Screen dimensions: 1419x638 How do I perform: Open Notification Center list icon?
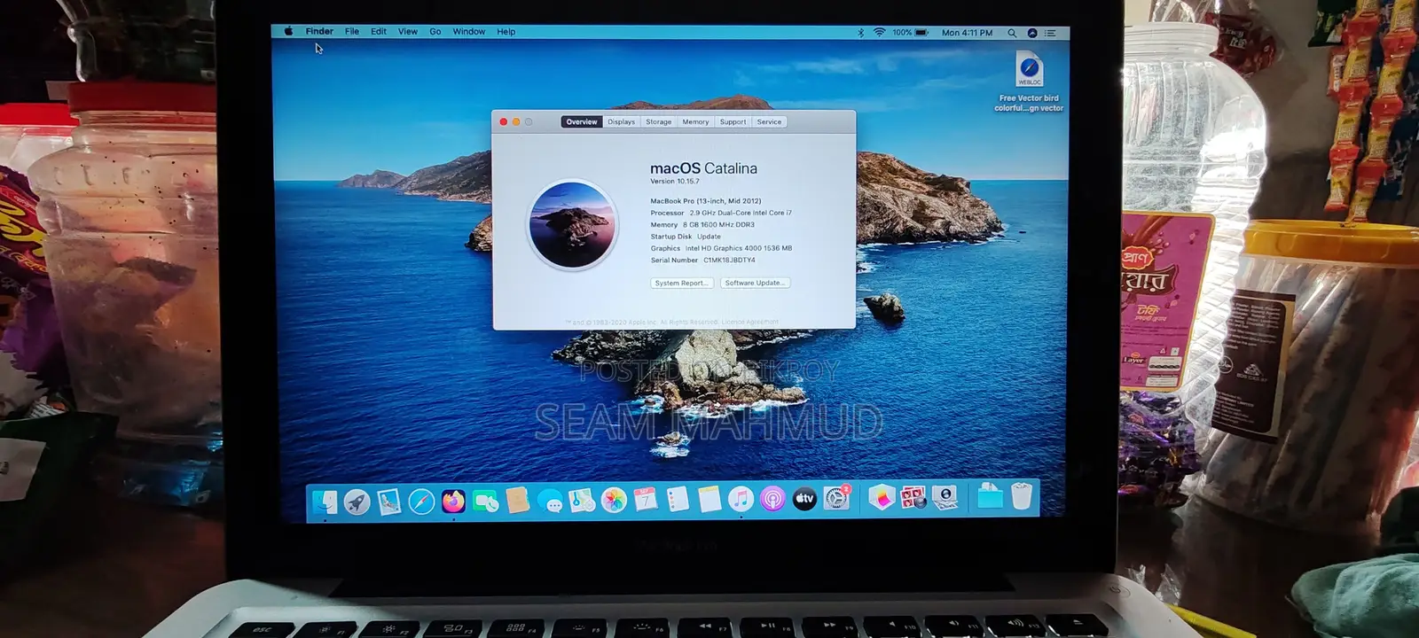pyautogui.click(x=1050, y=33)
